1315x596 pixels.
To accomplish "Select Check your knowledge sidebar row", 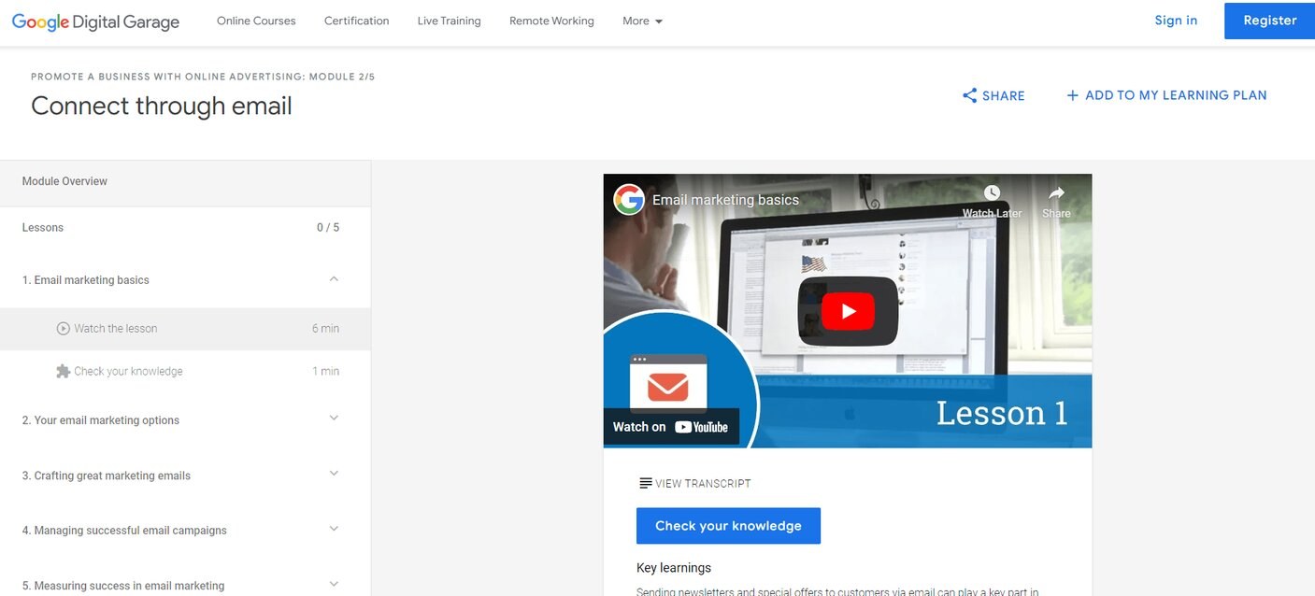I will tap(185, 371).
